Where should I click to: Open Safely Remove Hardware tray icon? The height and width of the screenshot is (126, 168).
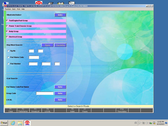(x=150, y=123)
